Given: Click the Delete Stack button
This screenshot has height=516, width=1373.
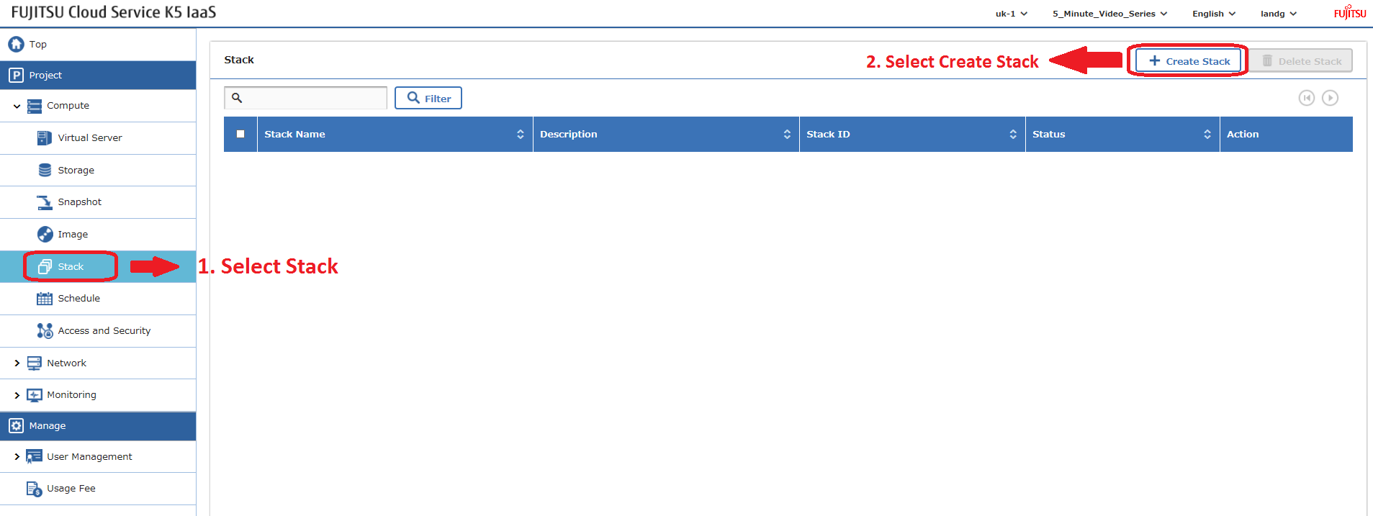Looking at the screenshot, I should 1301,61.
